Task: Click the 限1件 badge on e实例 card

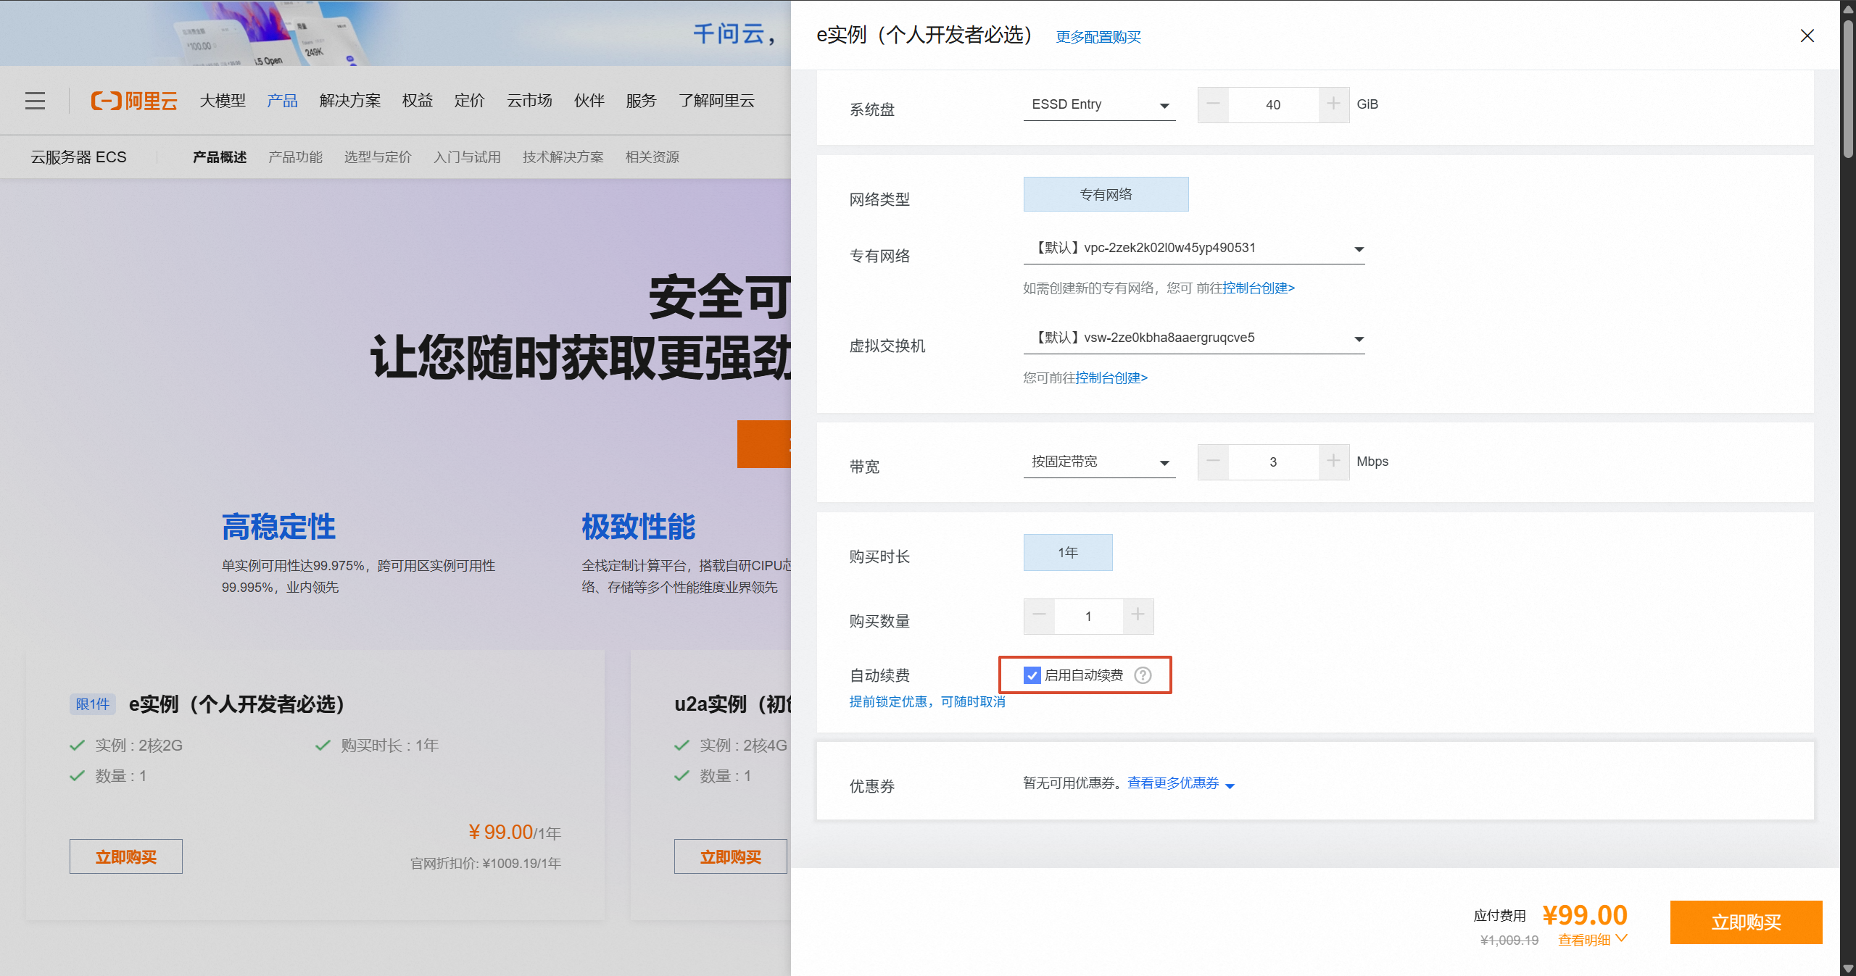Action: click(93, 704)
